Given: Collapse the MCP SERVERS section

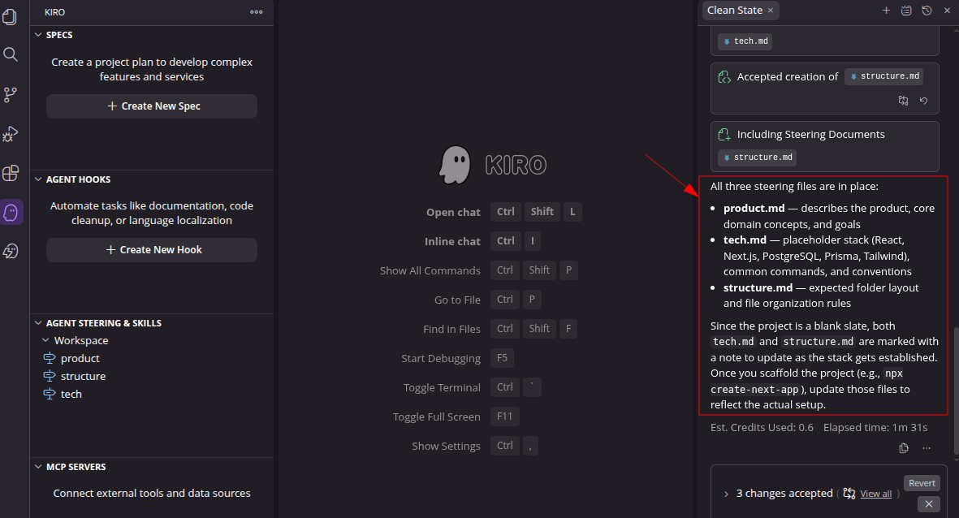Looking at the screenshot, I should pyautogui.click(x=38, y=467).
